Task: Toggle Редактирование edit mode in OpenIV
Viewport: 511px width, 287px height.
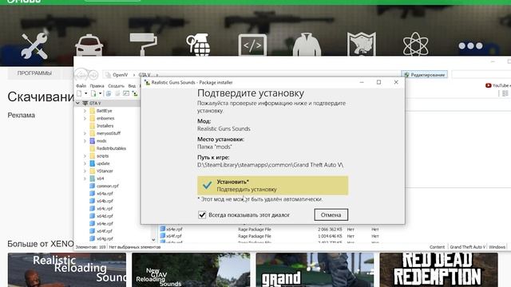Action: point(424,75)
